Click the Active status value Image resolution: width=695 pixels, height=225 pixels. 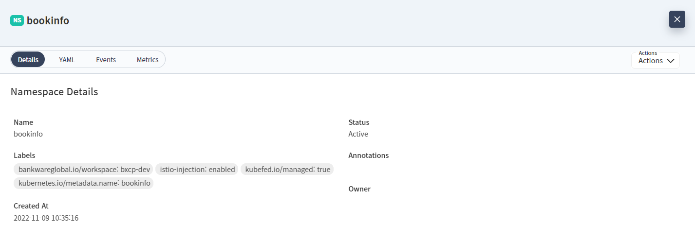[358, 134]
